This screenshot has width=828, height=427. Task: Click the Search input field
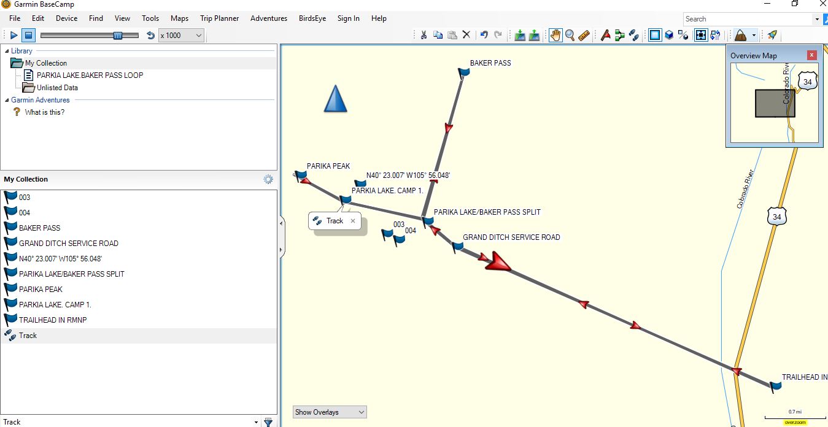pyautogui.click(x=748, y=19)
